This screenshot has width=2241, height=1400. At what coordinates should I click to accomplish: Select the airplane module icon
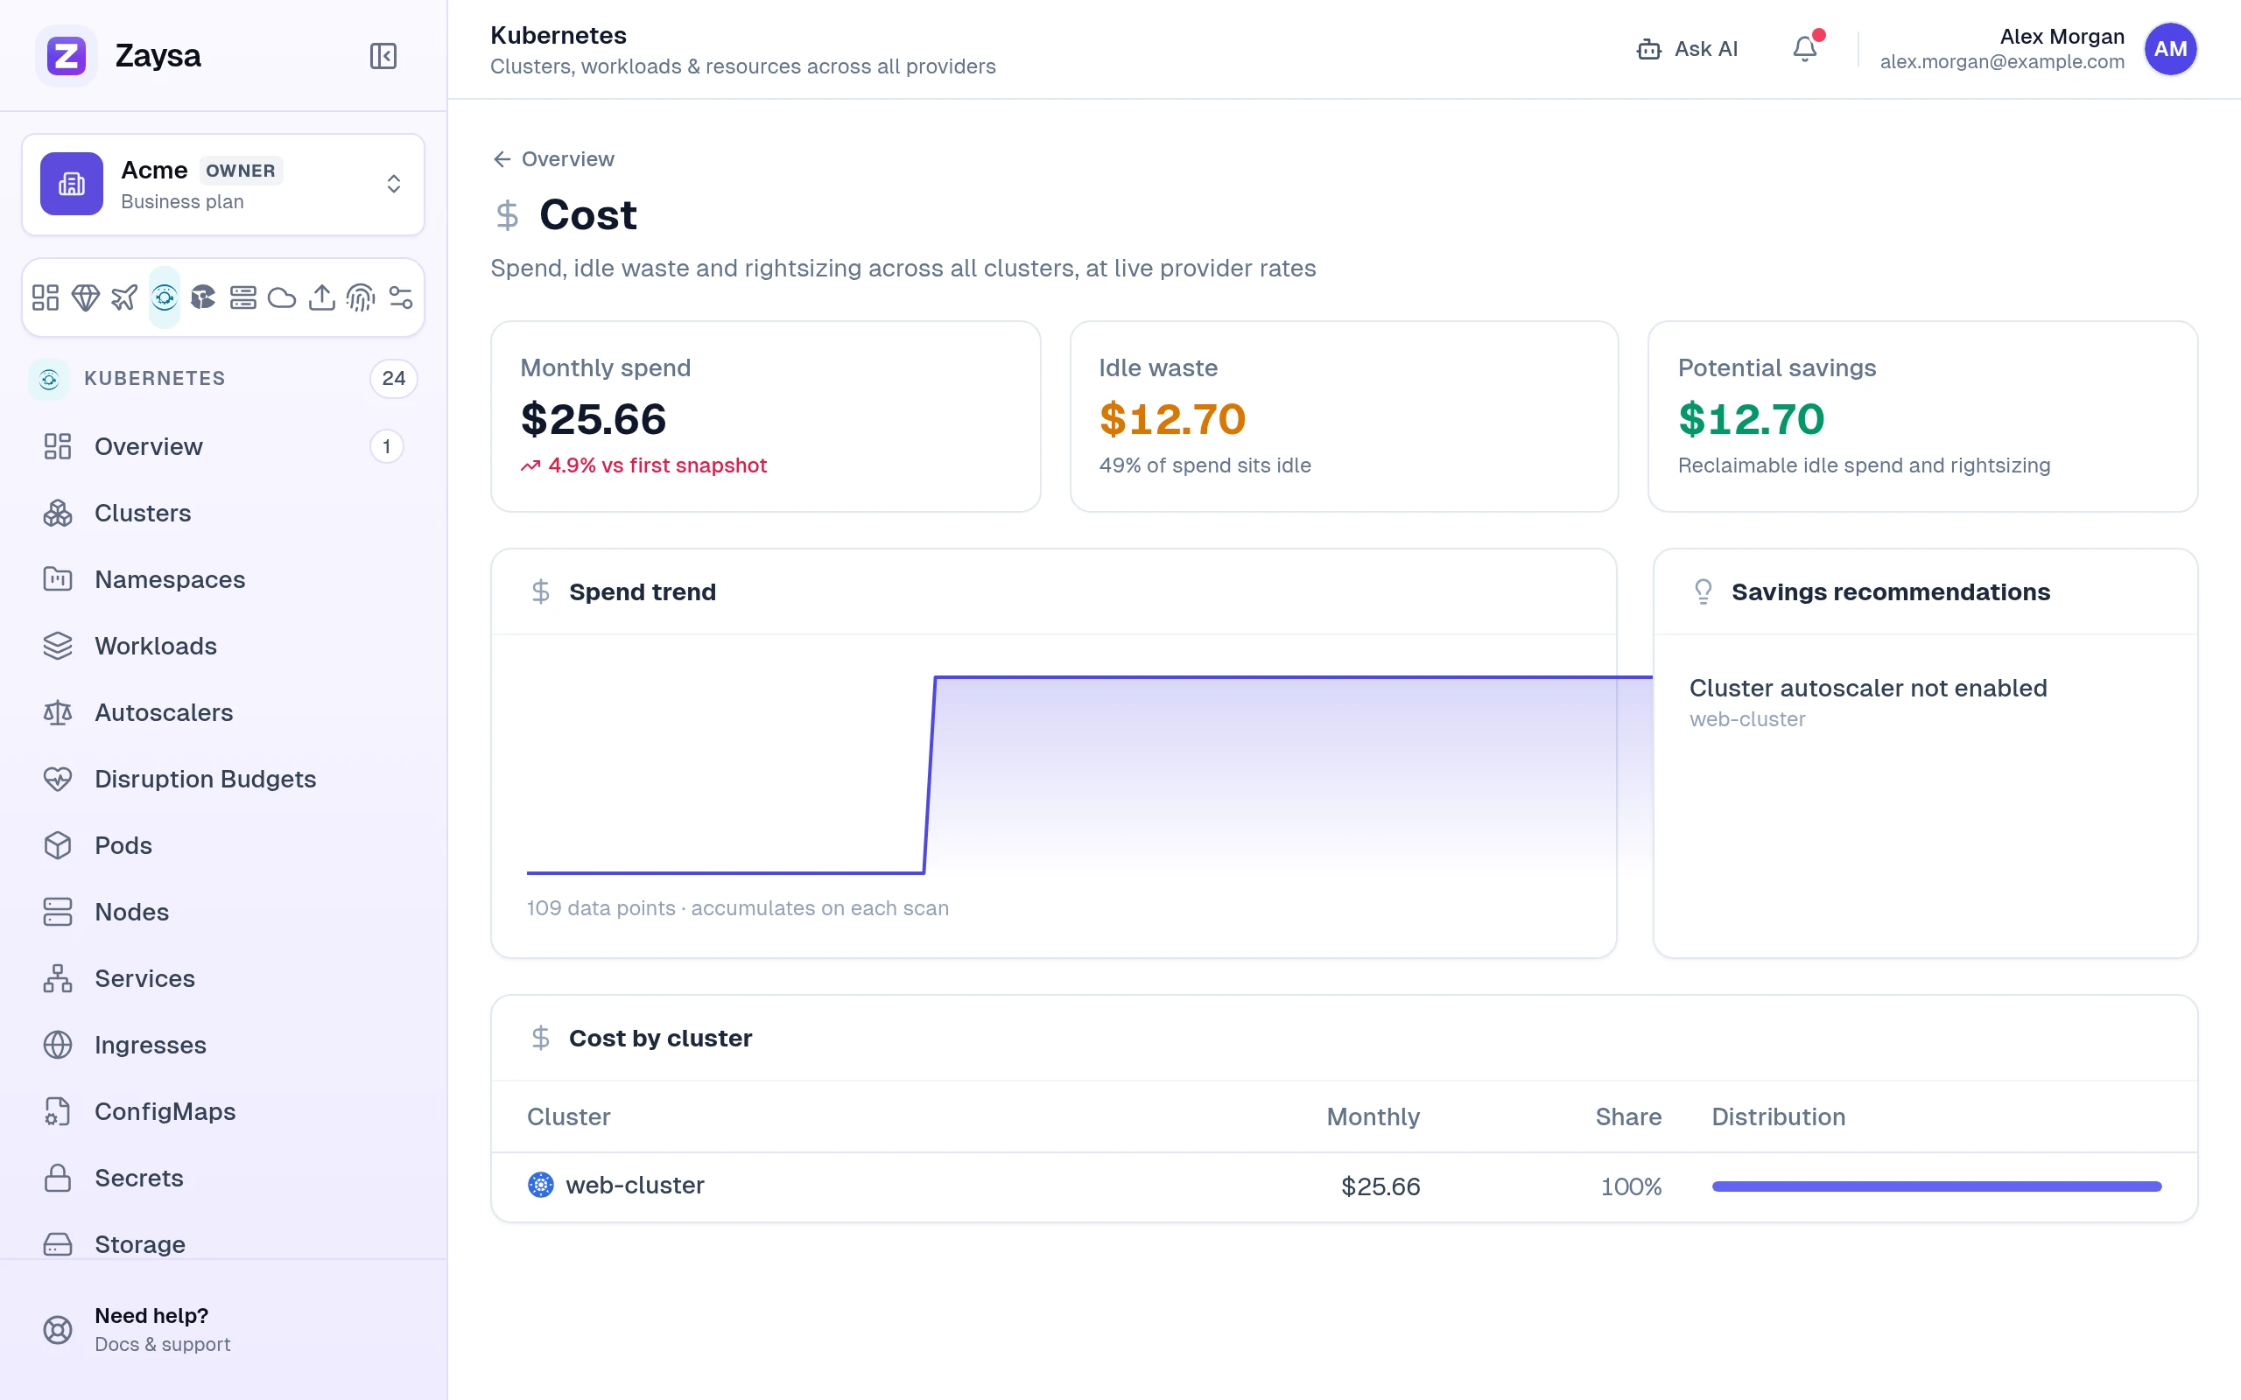pos(124,297)
